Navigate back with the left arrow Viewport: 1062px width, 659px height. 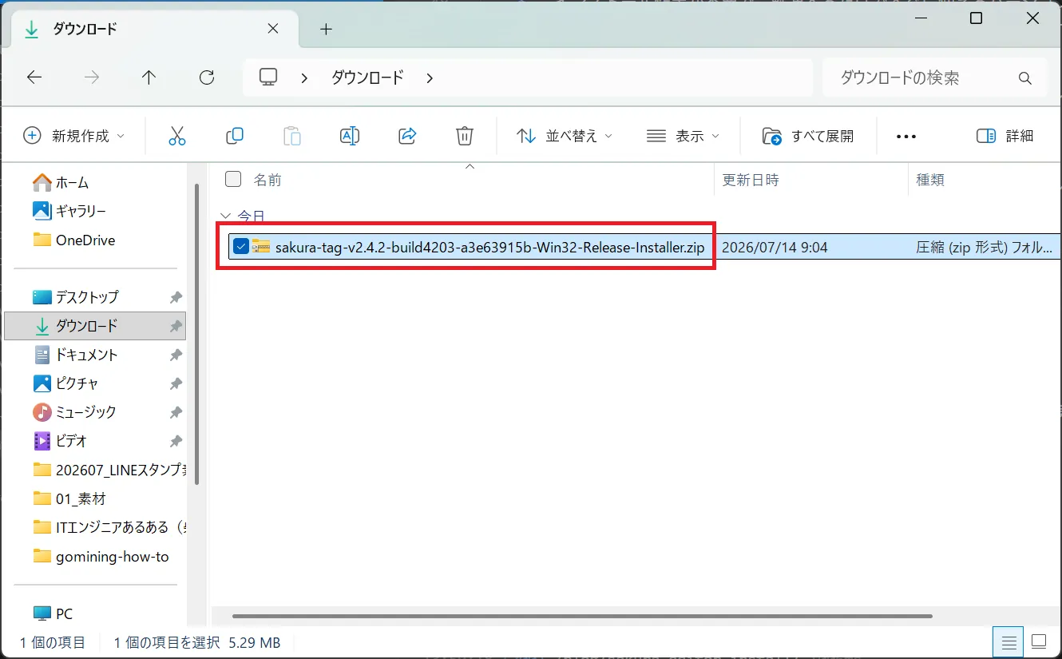click(x=34, y=77)
